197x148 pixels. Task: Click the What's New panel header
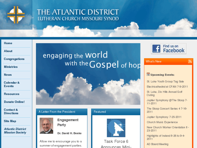point(168,61)
